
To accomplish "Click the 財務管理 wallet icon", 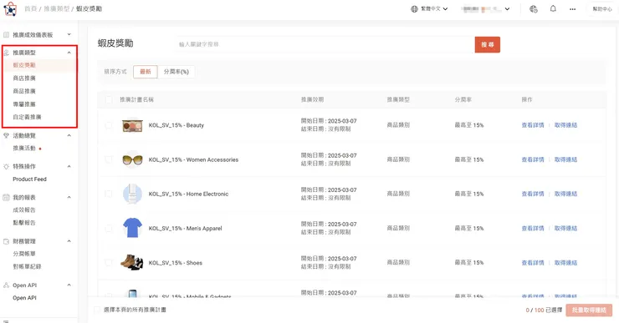I will click(x=7, y=241).
